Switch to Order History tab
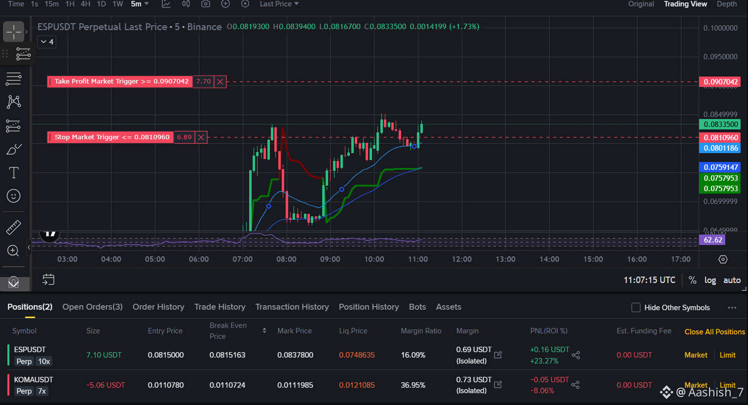The image size is (748, 405). [x=158, y=307]
